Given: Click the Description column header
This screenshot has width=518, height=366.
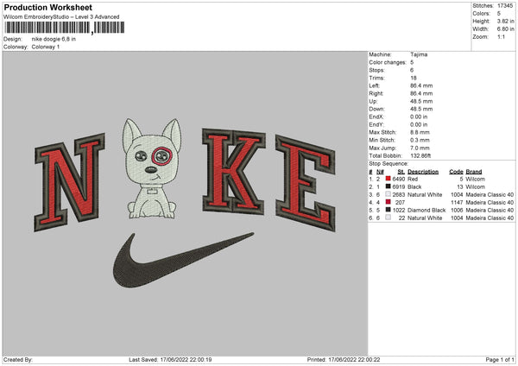Looking at the screenshot, I should pyautogui.click(x=423, y=172).
